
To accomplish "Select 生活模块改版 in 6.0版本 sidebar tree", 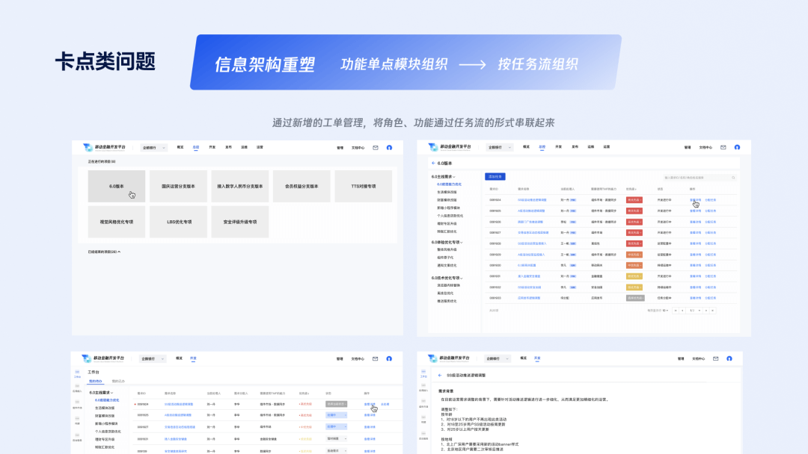I will click(x=446, y=193).
